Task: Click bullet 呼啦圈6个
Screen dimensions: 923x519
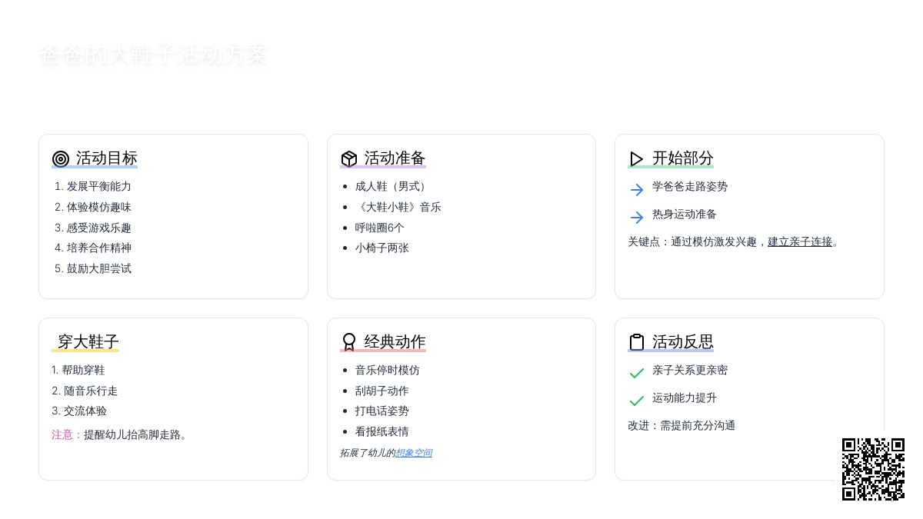Action: click(x=380, y=228)
